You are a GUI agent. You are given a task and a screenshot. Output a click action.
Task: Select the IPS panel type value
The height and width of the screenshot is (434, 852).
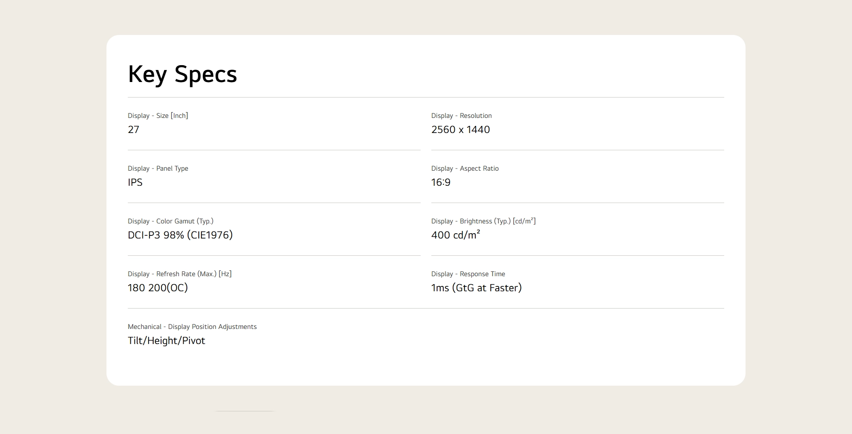click(x=135, y=183)
